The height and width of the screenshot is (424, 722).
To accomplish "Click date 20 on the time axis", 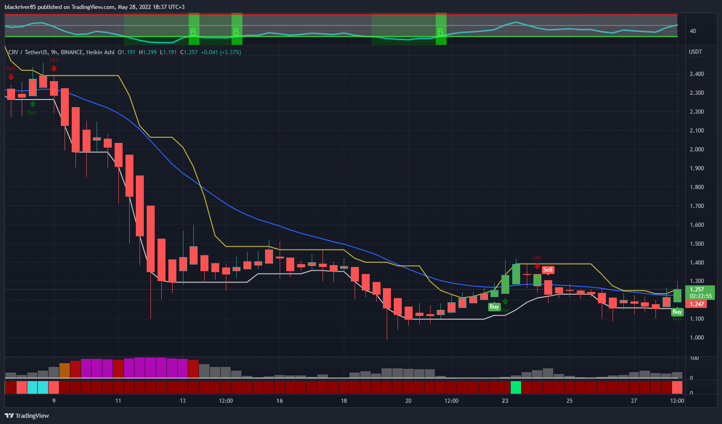I will point(408,401).
